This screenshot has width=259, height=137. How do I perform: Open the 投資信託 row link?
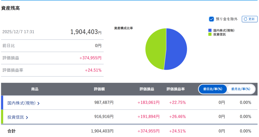(x=16, y=117)
